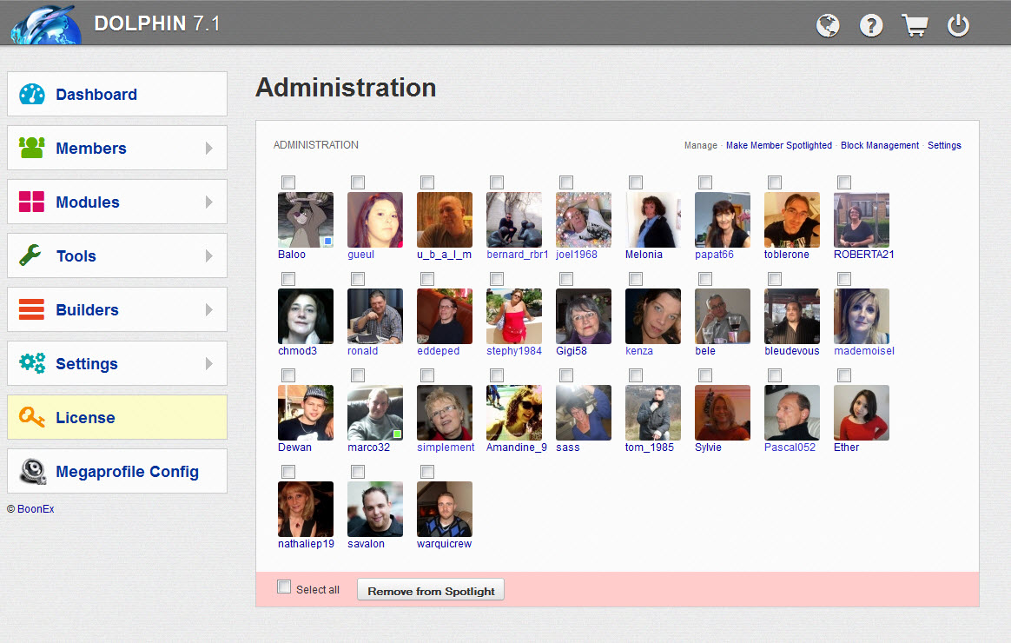Click the bernard_rbr1 username link
The image size is (1011, 643).
[x=517, y=254]
